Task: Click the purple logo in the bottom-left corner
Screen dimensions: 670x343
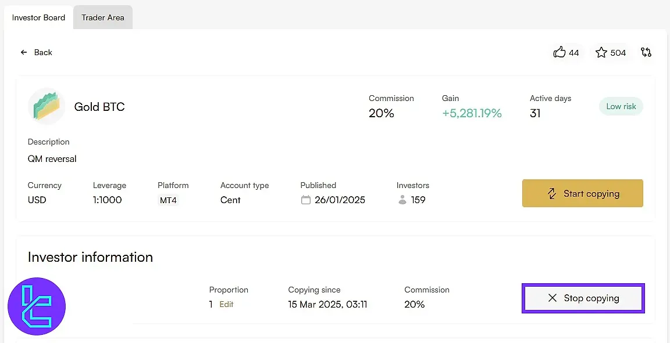Action: click(x=35, y=306)
